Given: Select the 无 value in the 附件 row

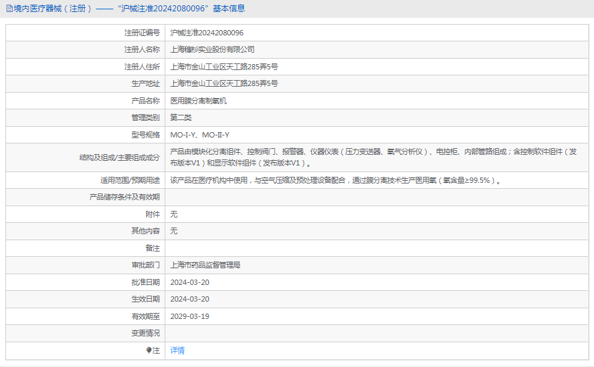Looking at the screenshot, I should click(173, 215).
